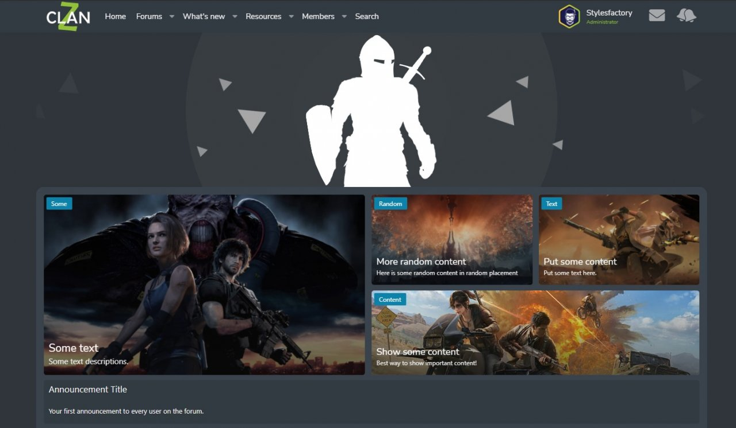Viewport: 736px width, 428px height.
Task: Open the envelope messages icon
Action: (x=657, y=15)
